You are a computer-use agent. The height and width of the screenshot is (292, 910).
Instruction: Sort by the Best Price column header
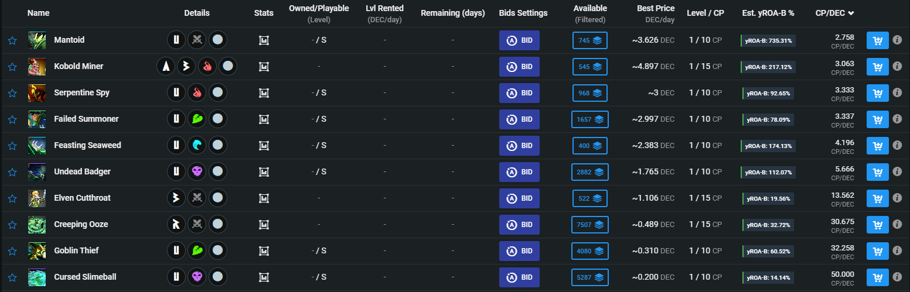click(656, 9)
